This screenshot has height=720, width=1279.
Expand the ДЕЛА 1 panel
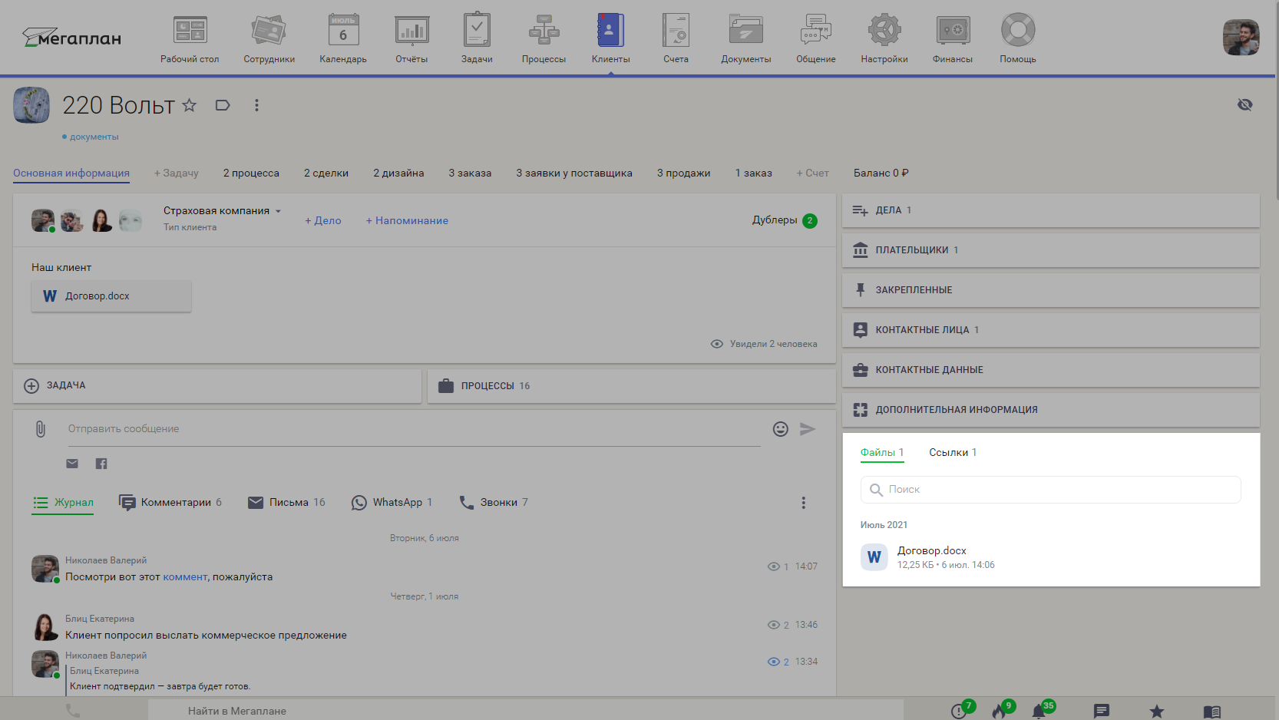[1051, 210]
